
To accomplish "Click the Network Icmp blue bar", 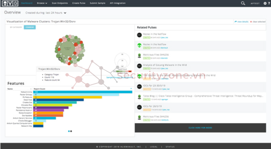I will [x=83, y=92].
